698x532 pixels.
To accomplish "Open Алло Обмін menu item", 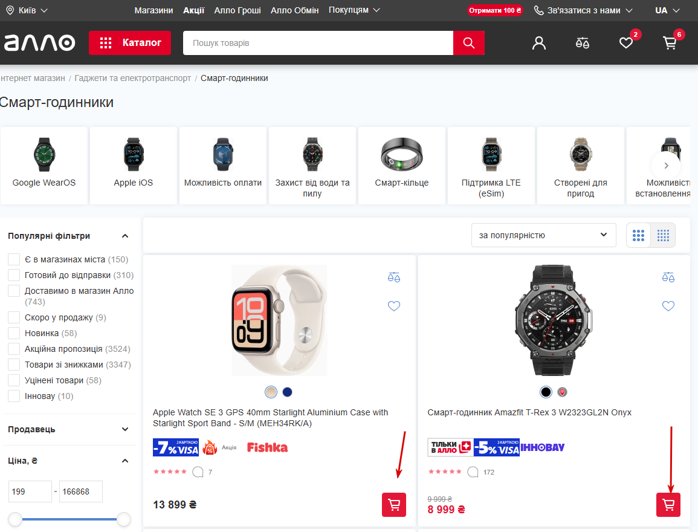I will coord(295,10).
